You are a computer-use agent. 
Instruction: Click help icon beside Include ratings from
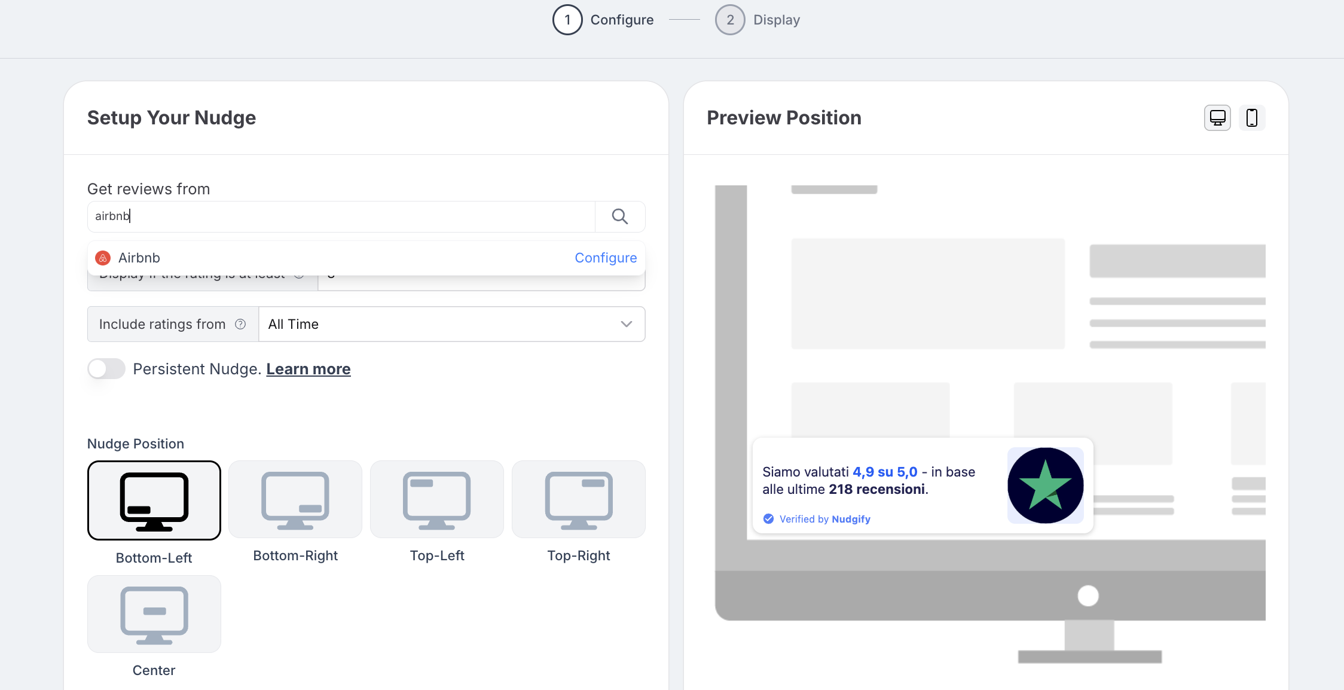coord(240,324)
